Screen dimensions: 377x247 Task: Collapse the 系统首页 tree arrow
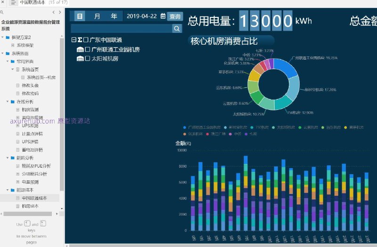point(13,69)
